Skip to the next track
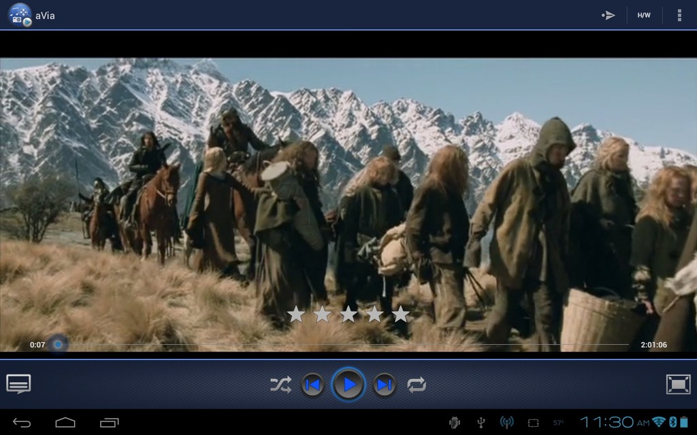The height and width of the screenshot is (435, 697). point(384,385)
